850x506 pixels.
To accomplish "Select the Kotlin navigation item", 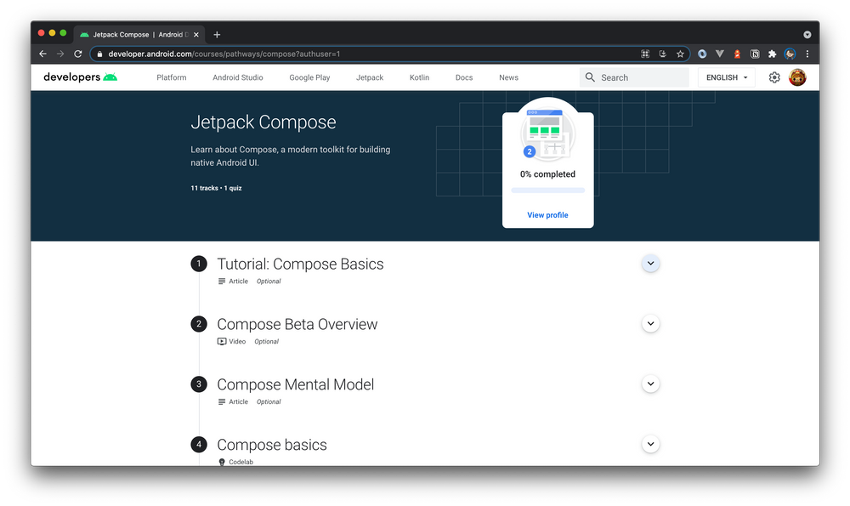I will (419, 77).
